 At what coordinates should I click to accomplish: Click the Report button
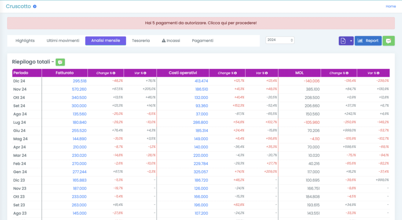click(368, 41)
